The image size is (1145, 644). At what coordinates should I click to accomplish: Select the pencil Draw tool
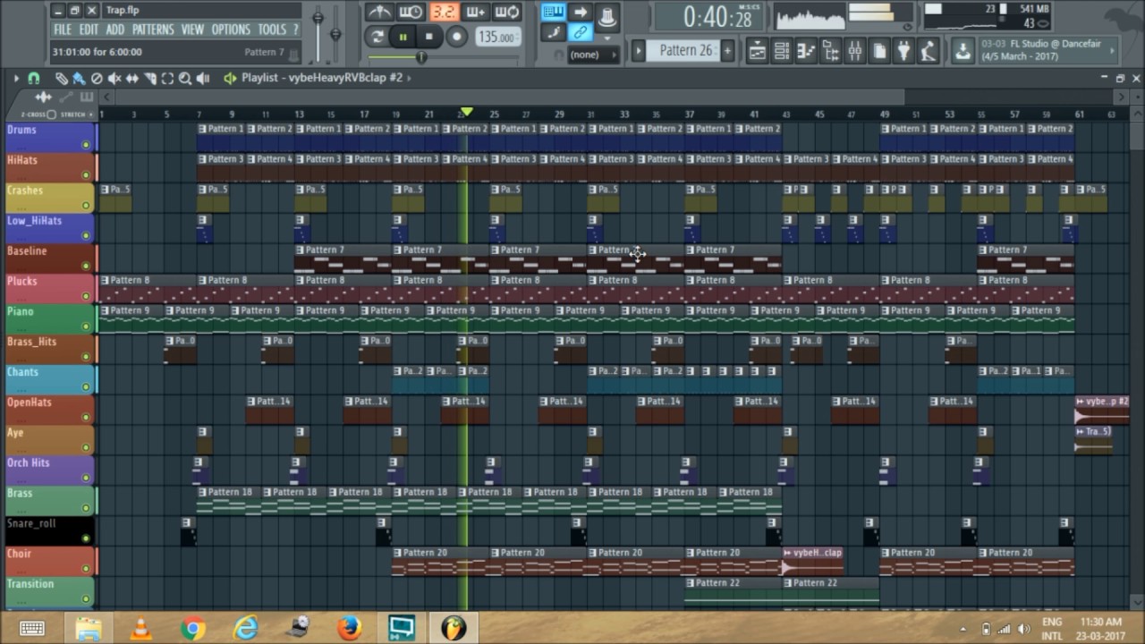[61, 78]
